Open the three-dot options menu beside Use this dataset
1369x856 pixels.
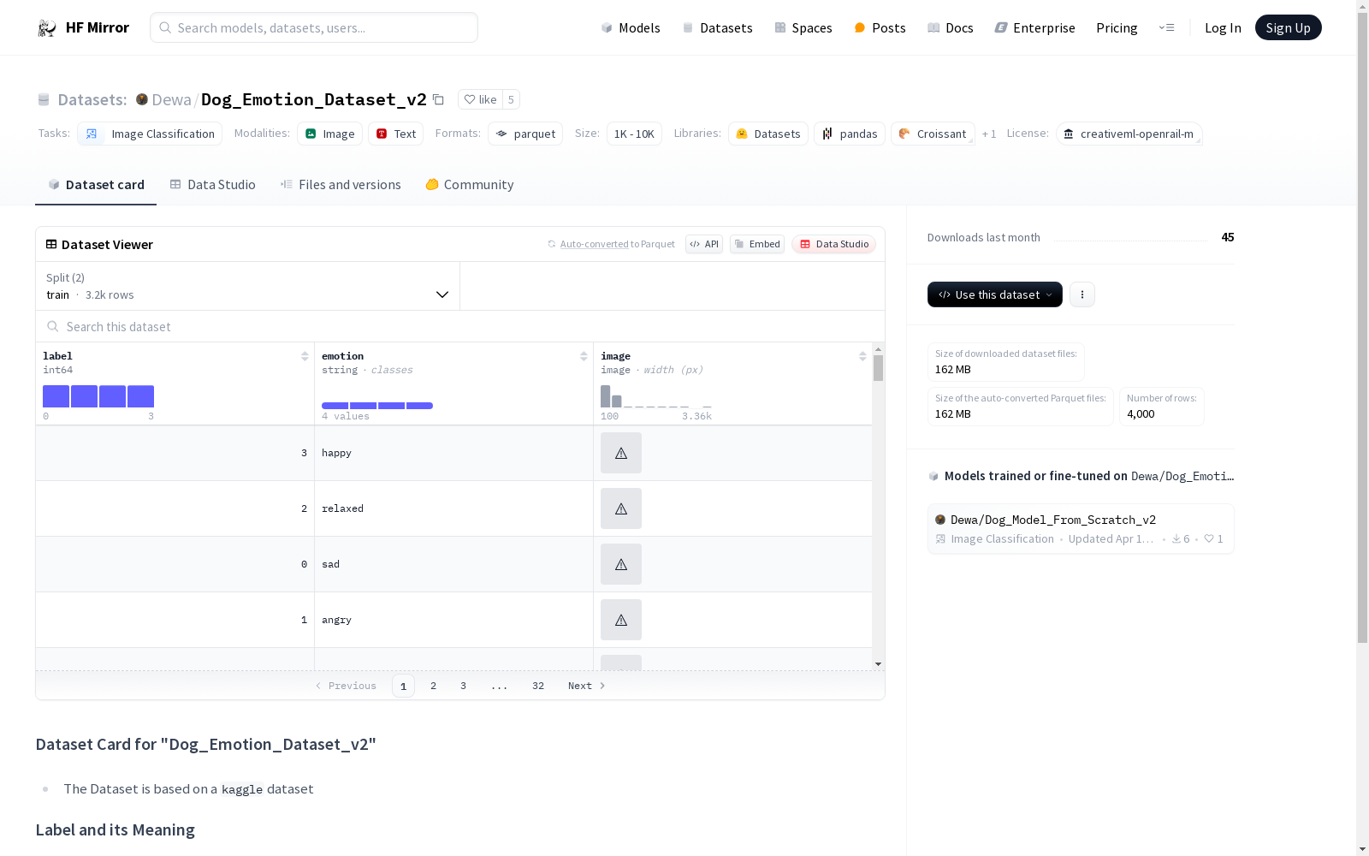tap(1082, 294)
